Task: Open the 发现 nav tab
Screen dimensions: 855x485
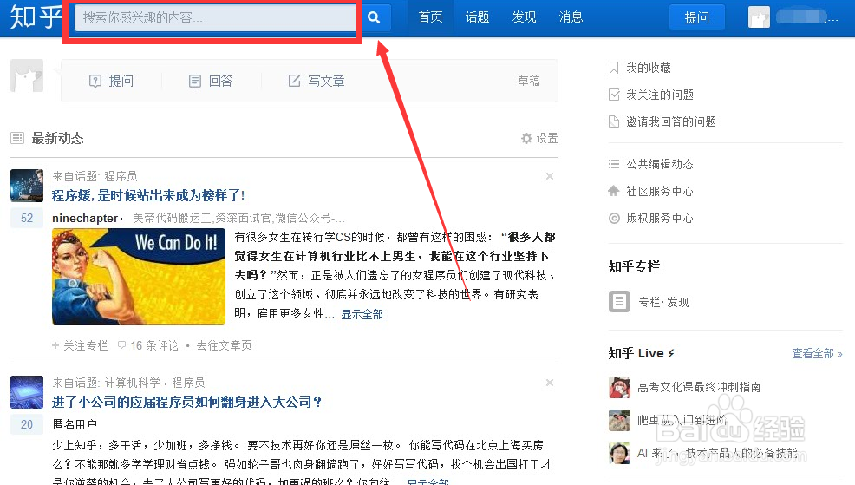Action: 524,17
